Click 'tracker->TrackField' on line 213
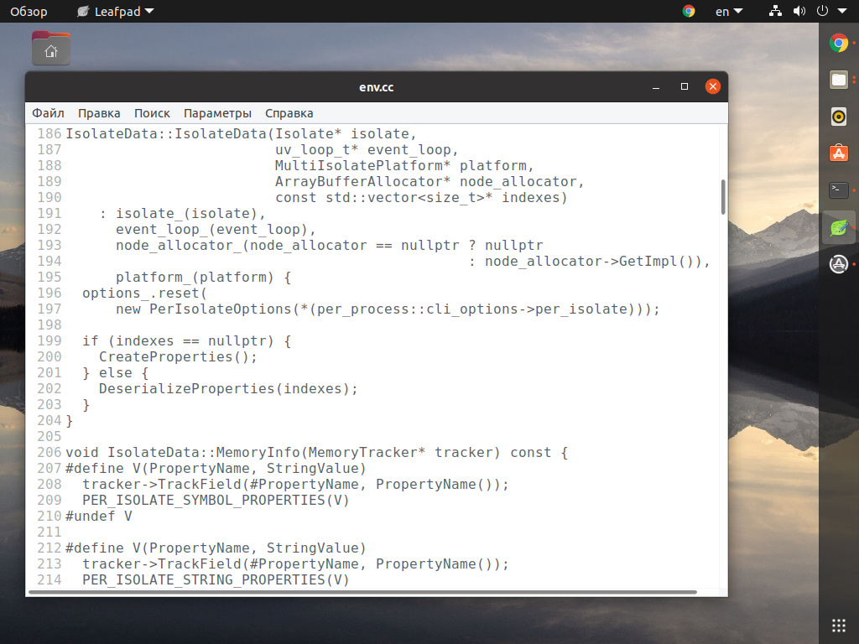Image resolution: width=859 pixels, height=644 pixels. (162, 563)
